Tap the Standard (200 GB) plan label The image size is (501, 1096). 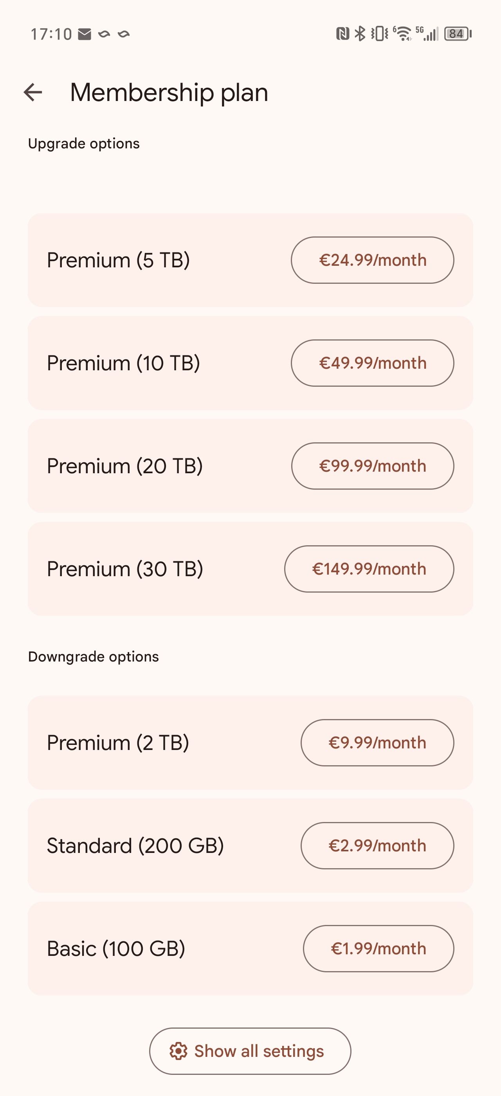(135, 845)
